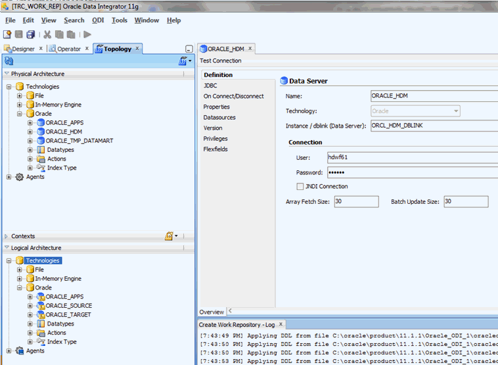Enable the JNDI Connection checkbox
Screen dimensions: 498x365
pos(300,187)
